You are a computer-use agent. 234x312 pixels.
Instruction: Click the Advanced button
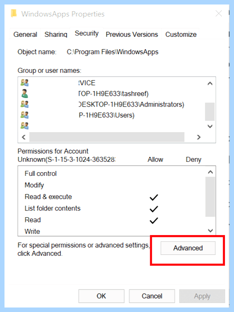(x=188, y=248)
